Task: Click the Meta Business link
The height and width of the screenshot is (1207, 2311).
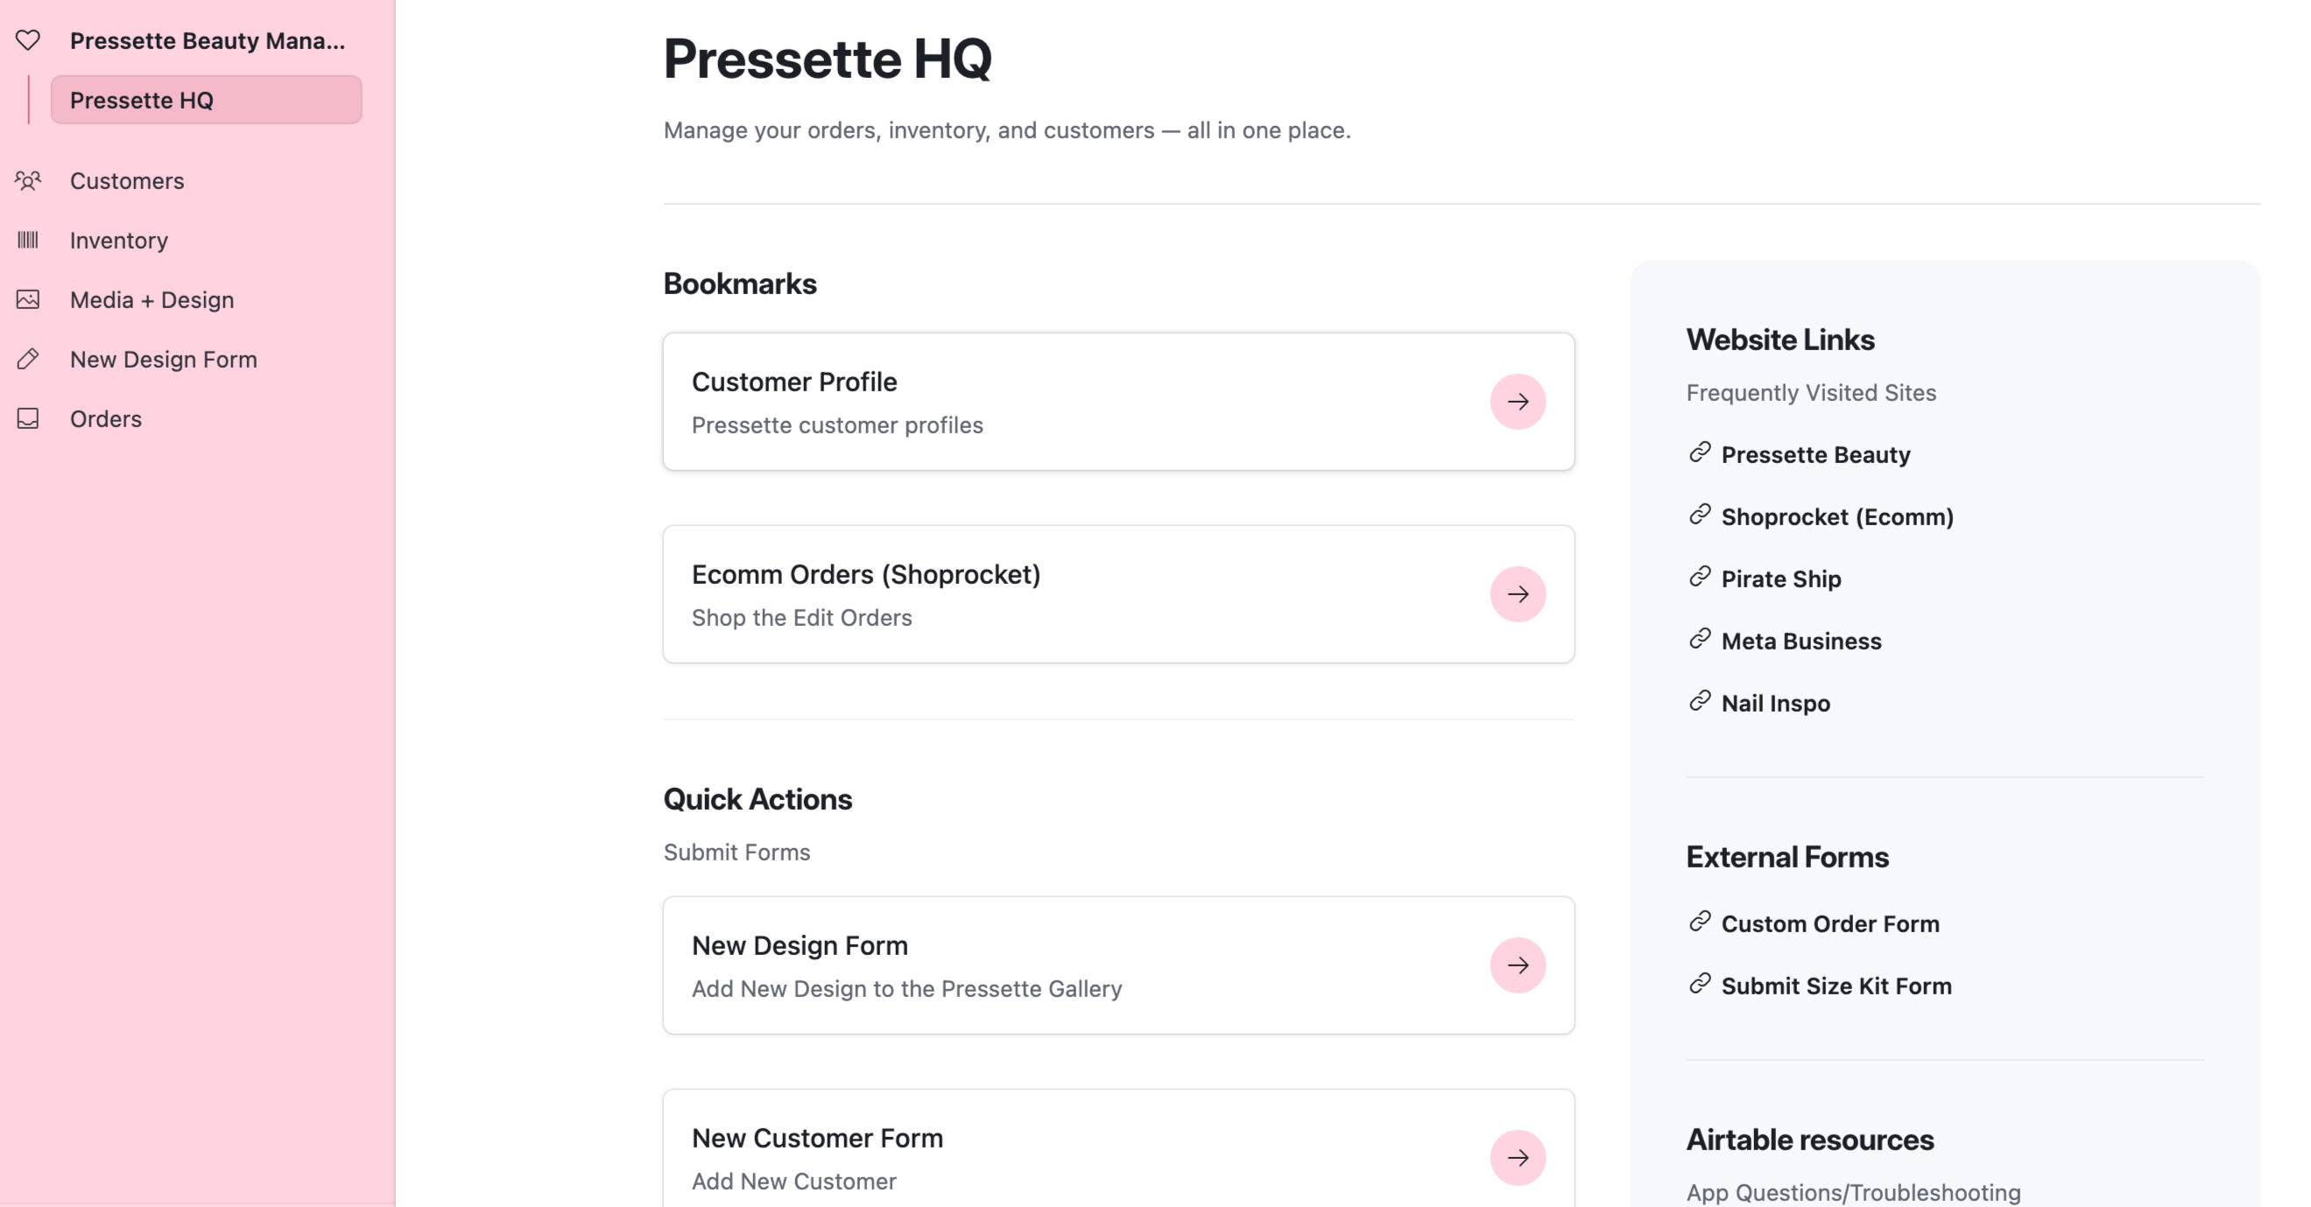Action: tap(1800, 642)
